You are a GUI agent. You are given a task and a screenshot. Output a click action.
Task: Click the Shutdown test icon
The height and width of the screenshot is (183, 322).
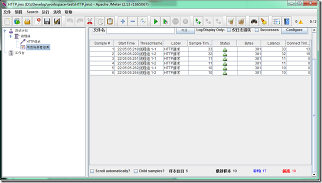point(185,21)
